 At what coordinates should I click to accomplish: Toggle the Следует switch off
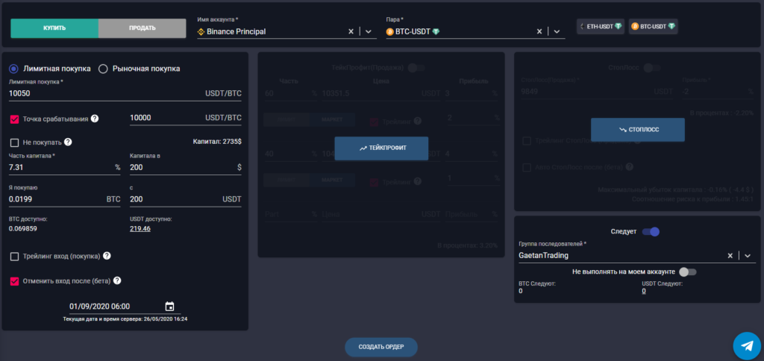651,232
